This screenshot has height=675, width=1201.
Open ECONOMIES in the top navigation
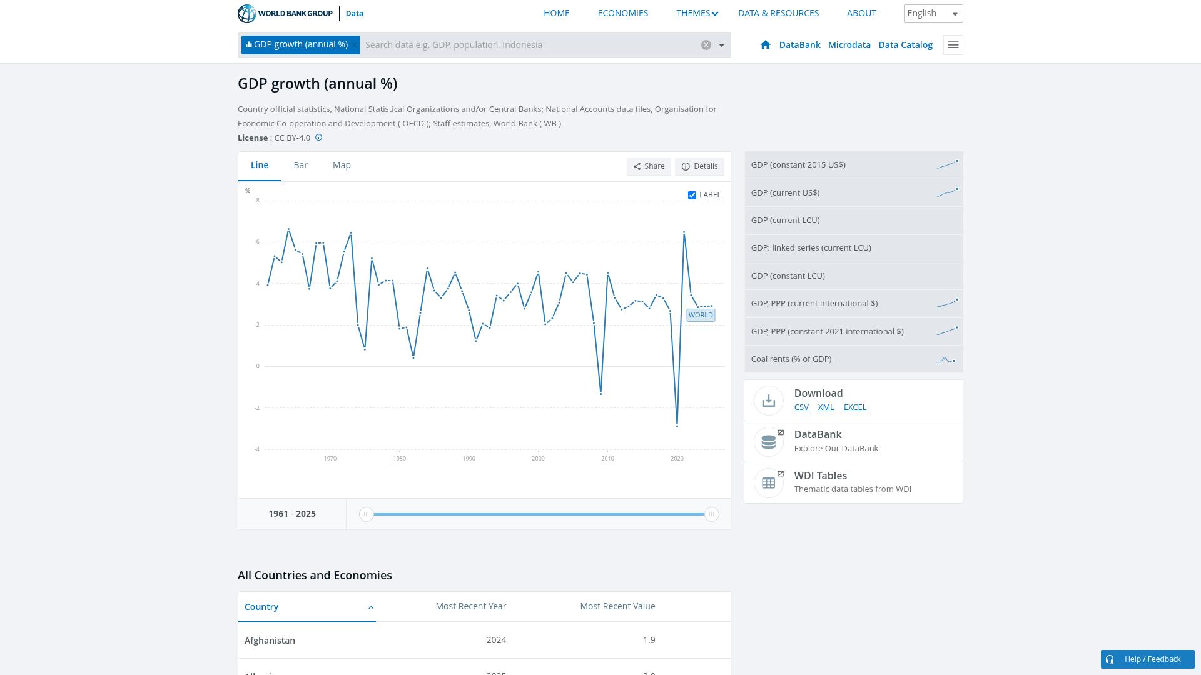[623, 13]
